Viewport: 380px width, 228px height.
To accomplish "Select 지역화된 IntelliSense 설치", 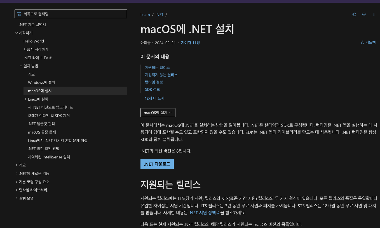I will pyautogui.click(x=49, y=157).
